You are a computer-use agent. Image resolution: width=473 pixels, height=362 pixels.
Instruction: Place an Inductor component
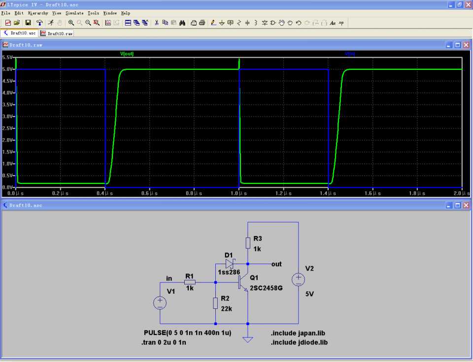click(256, 23)
